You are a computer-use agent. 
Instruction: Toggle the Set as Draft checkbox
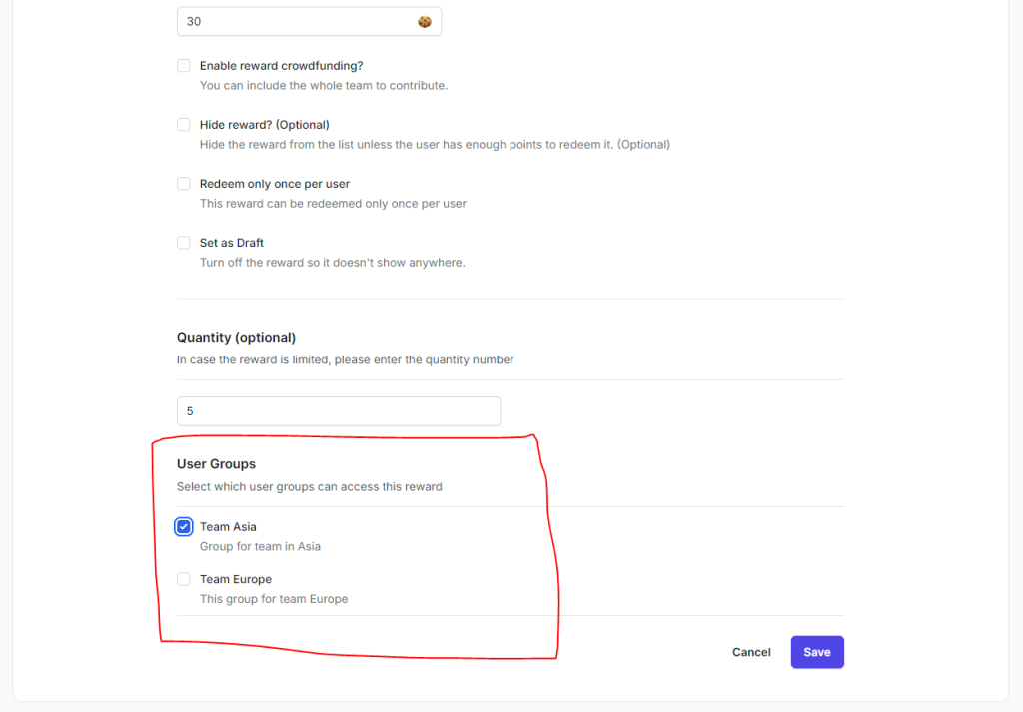(184, 243)
